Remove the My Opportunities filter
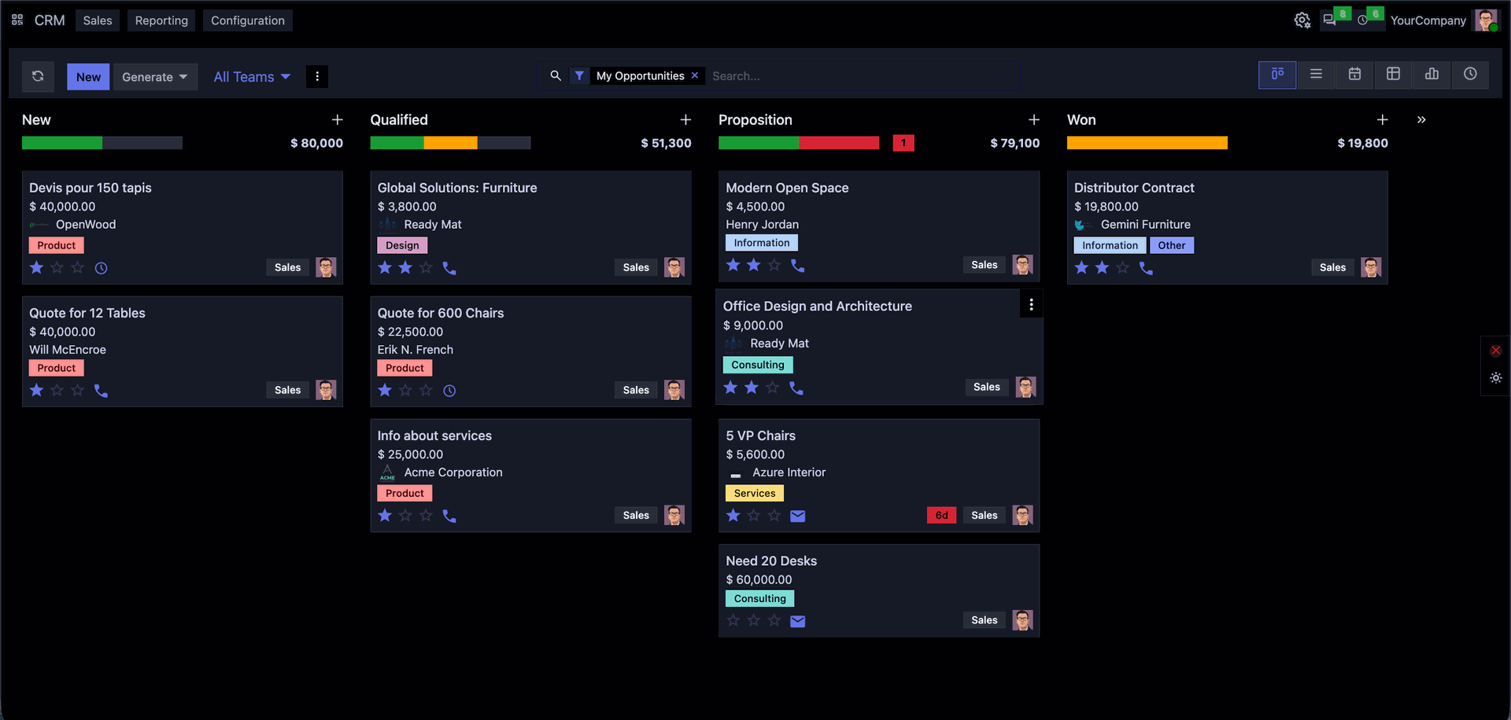This screenshot has width=1511, height=720. point(695,76)
